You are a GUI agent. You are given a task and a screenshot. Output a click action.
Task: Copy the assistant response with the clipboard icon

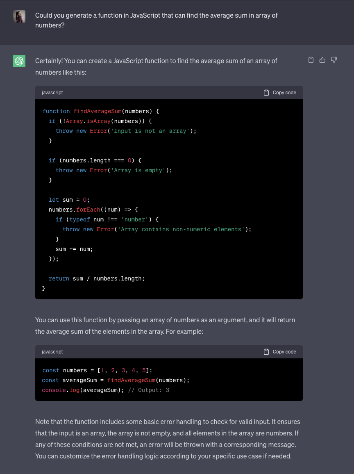(311, 60)
